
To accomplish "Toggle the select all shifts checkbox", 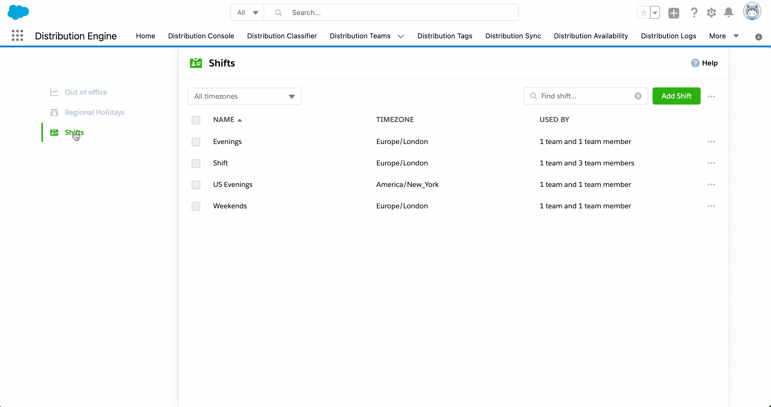I will (196, 120).
